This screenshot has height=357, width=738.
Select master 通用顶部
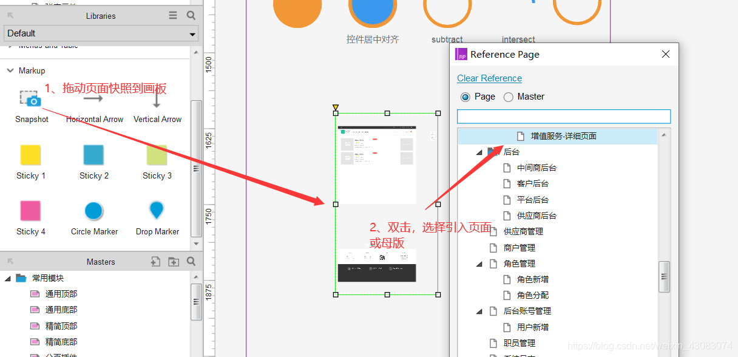(x=61, y=294)
